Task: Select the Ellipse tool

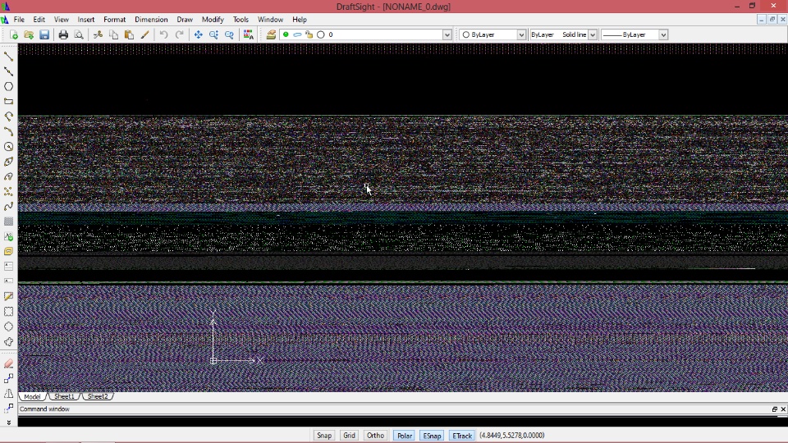Action: click(x=8, y=162)
